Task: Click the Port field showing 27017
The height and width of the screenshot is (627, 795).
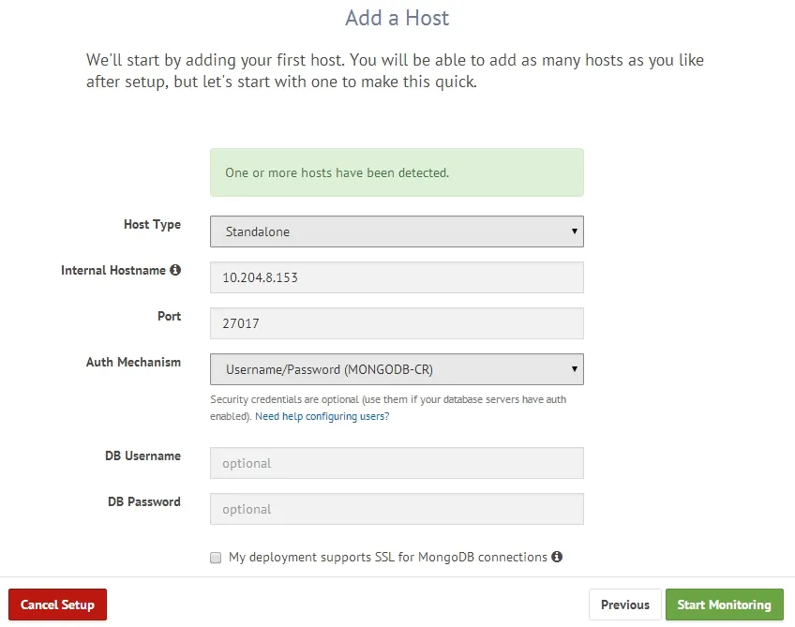Action: click(397, 322)
